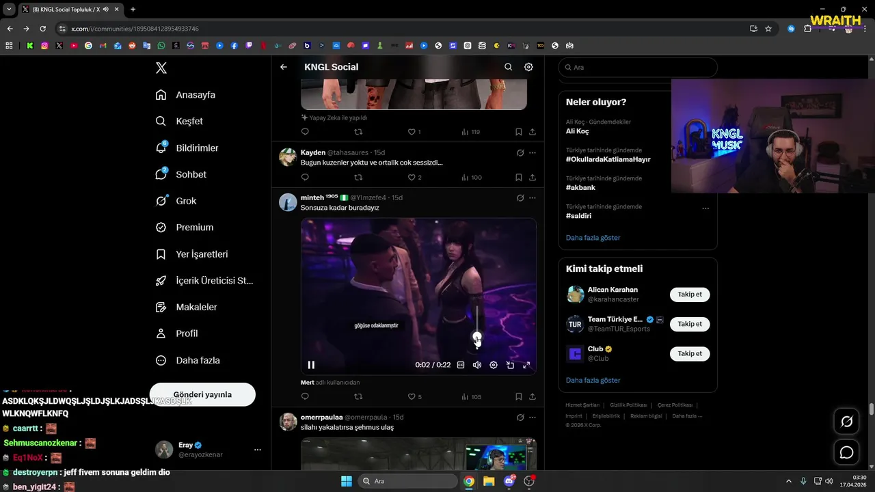Reply to Kayden's post

point(305,177)
